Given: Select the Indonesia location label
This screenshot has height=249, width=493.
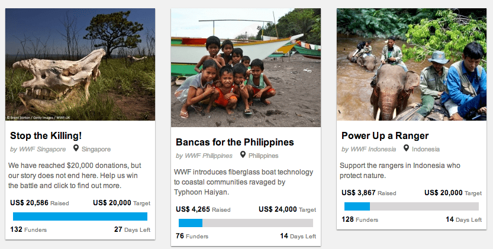Looking at the screenshot, I should point(426,149).
